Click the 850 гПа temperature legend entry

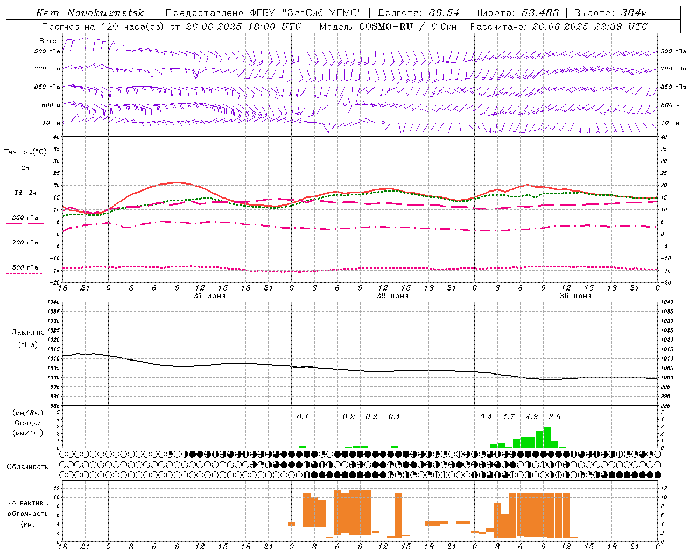click(25, 218)
